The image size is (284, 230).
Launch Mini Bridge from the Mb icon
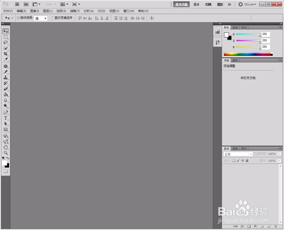tap(26, 4)
